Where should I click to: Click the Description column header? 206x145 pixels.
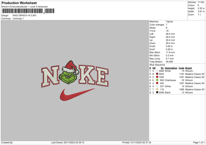(171, 68)
